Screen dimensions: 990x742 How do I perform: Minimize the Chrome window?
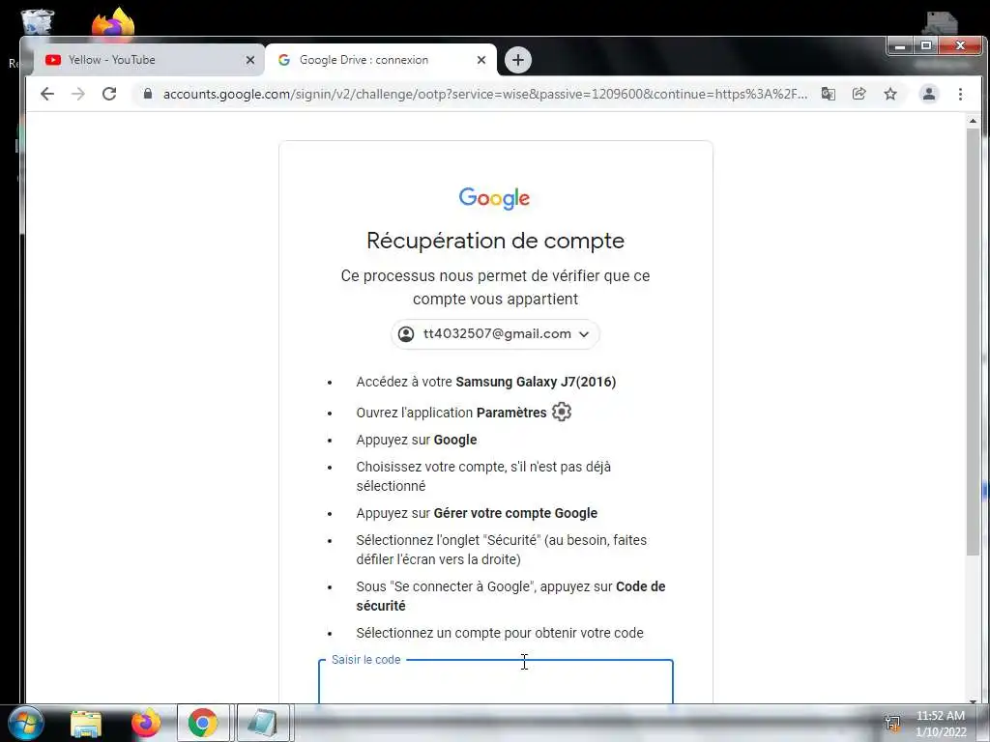coord(900,46)
